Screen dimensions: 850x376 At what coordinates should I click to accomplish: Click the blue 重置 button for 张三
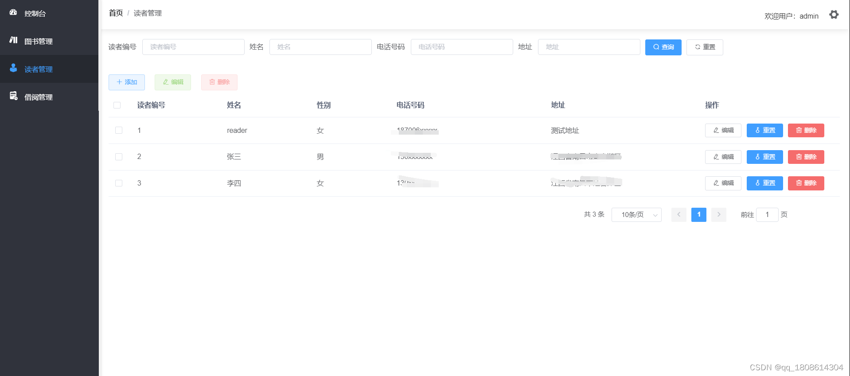click(x=764, y=157)
